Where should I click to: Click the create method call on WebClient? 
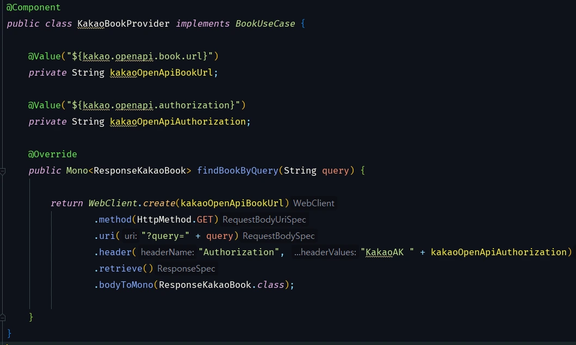[159, 203]
